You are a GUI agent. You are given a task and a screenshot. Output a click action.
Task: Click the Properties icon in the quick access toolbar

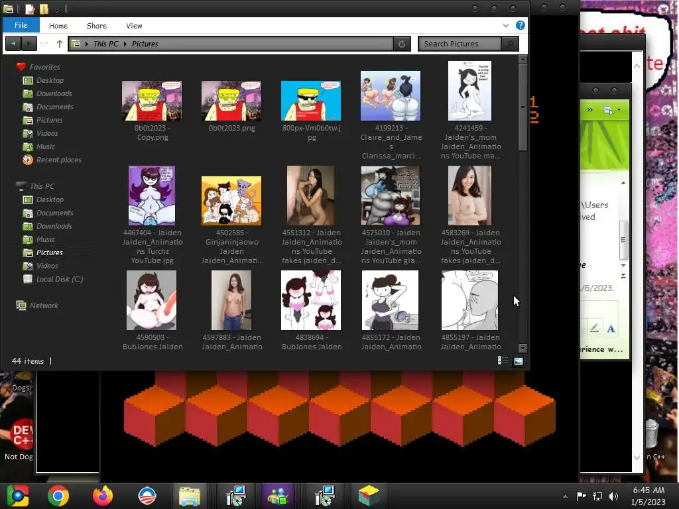click(x=29, y=9)
